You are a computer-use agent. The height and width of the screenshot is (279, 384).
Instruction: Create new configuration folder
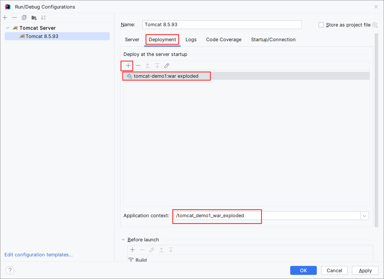click(34, 18)
